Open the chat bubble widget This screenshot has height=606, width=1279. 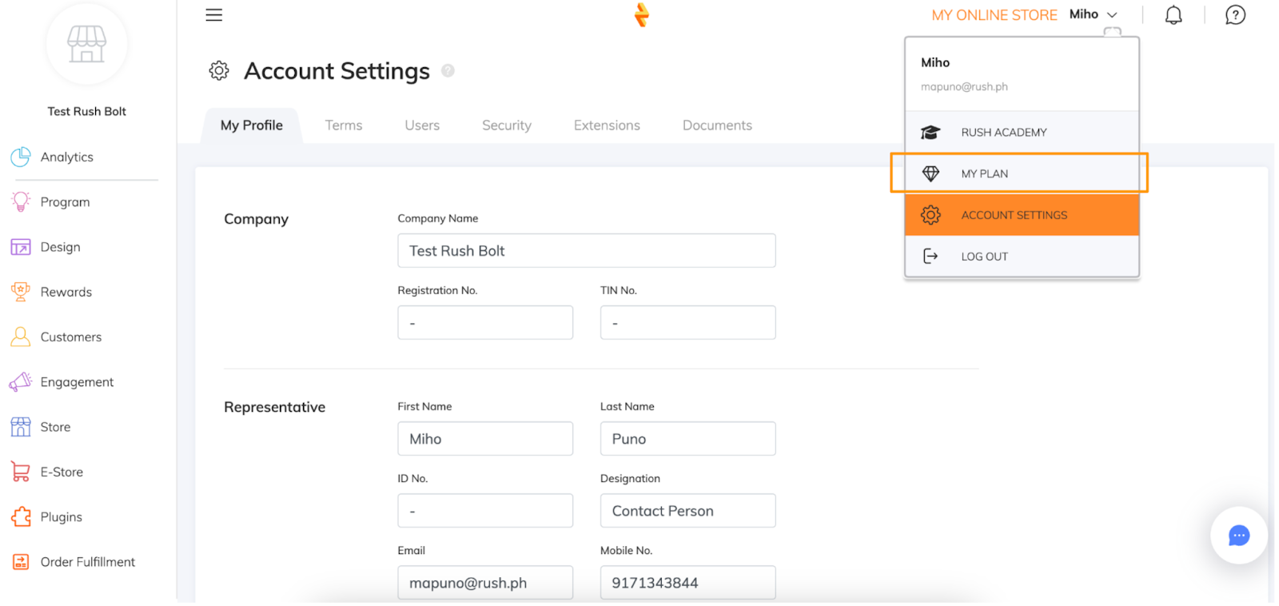click(x=1239, y=535)
